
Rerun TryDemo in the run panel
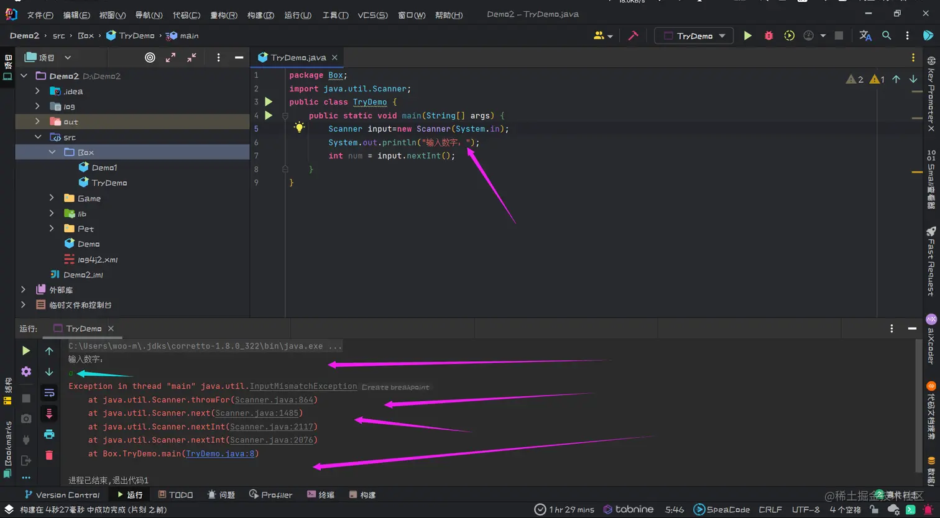(x=26, y=351)
